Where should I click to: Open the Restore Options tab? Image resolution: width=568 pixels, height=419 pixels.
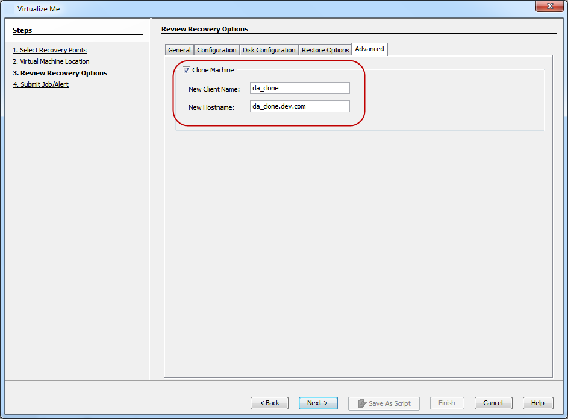(x=325, y=50)
